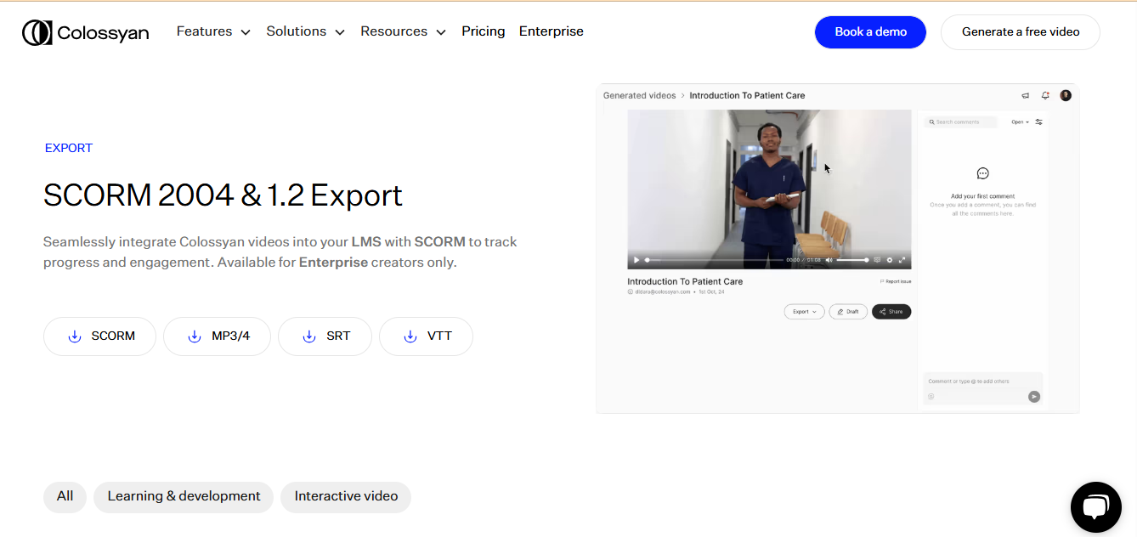Select the Interactive video filter
This screenshot has height=537, width=1137.
click(x=346, y=497)
